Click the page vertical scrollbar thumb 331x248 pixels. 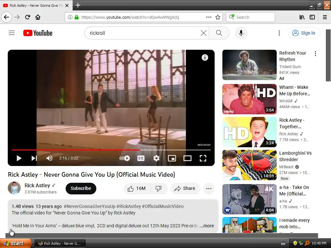coord(328,55)
